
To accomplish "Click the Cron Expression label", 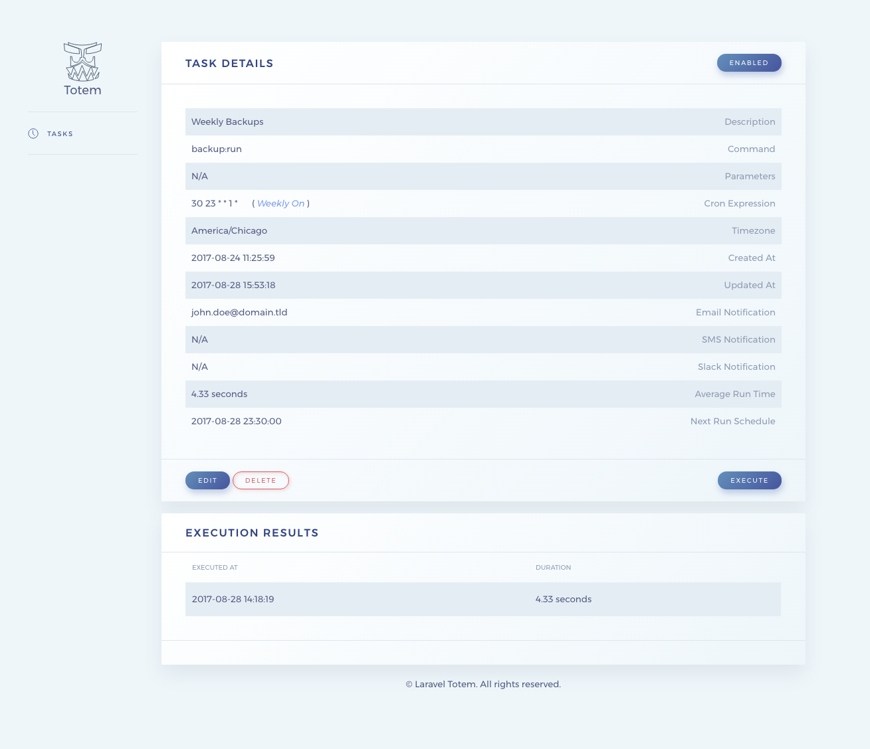I will coord(740,203).
